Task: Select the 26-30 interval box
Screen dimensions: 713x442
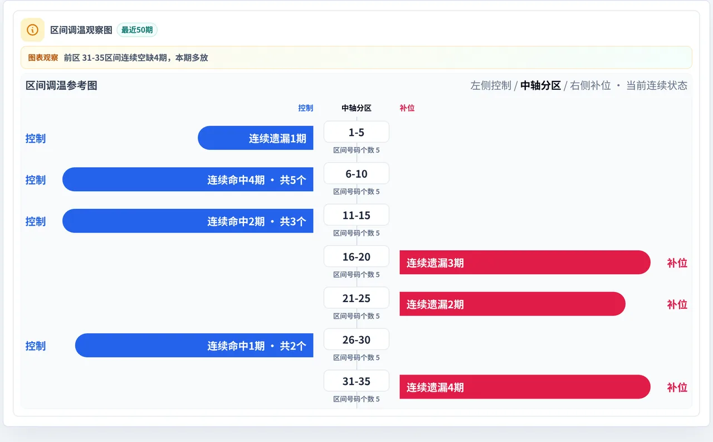Action: tap(356, 339)
